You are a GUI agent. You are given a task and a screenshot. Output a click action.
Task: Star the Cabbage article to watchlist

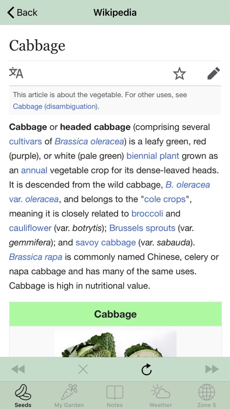click(x=179, y=74)
